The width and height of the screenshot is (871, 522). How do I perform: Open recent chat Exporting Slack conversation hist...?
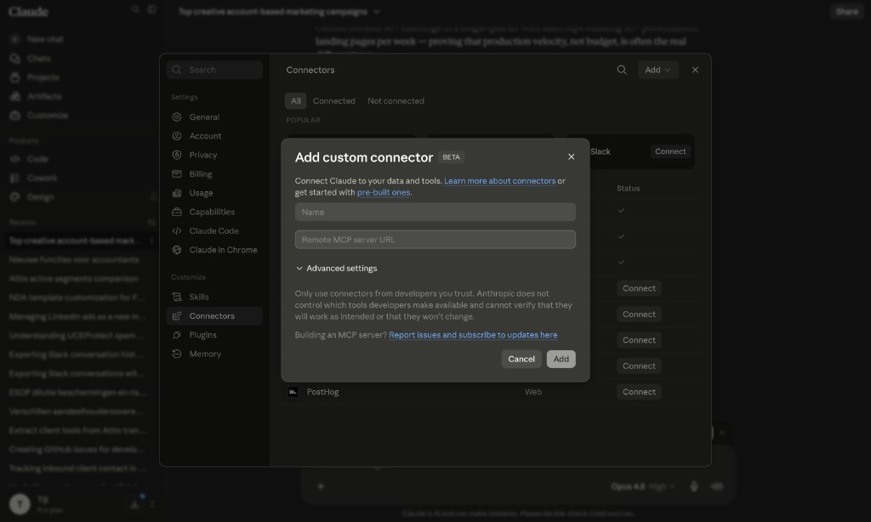(76, 355)
